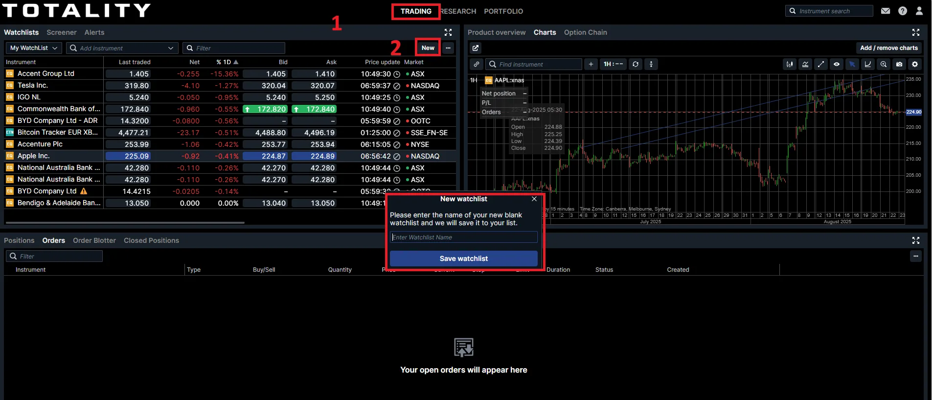933x400 pixels.
Task: Open the messages envelope icon
Action: [x=886, y=11]
